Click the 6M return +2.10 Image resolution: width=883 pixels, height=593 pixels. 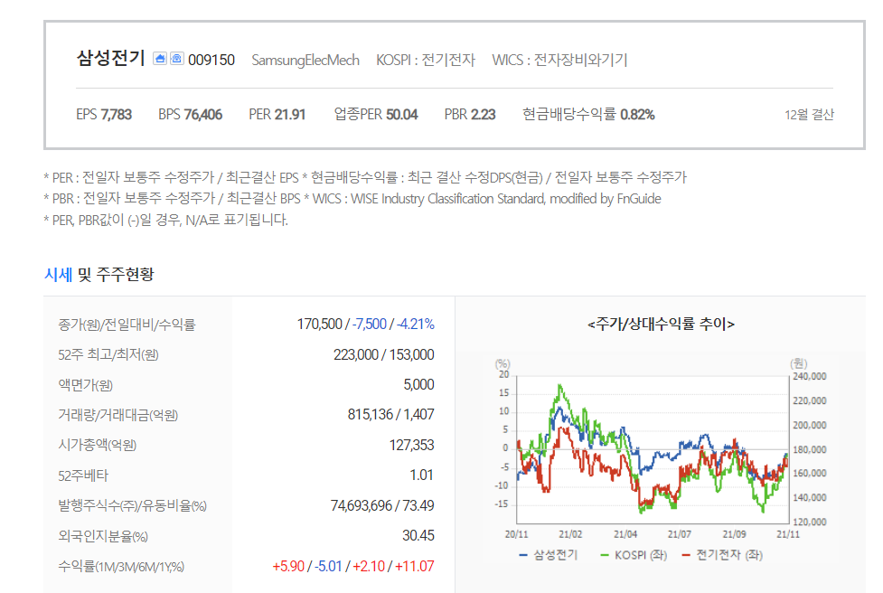click(369, 566)
